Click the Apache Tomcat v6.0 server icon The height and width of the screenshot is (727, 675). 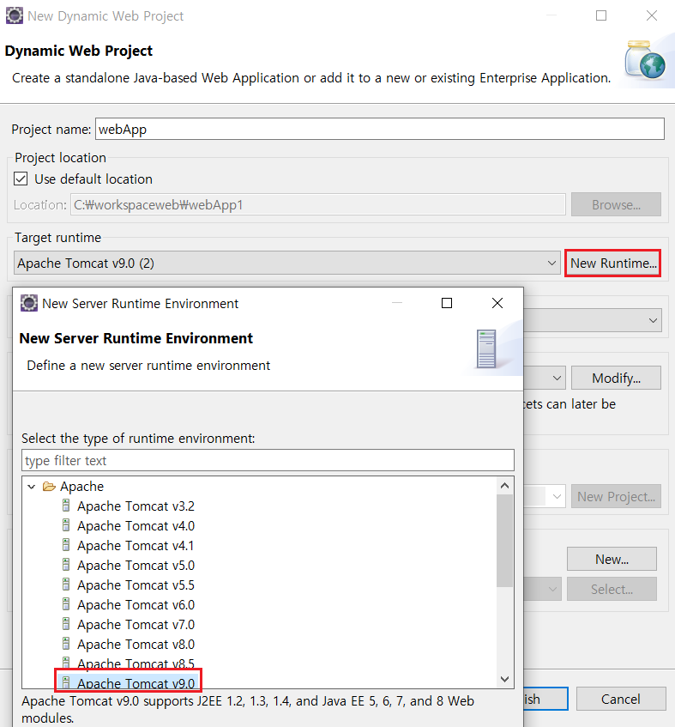[x=66, y=604]
